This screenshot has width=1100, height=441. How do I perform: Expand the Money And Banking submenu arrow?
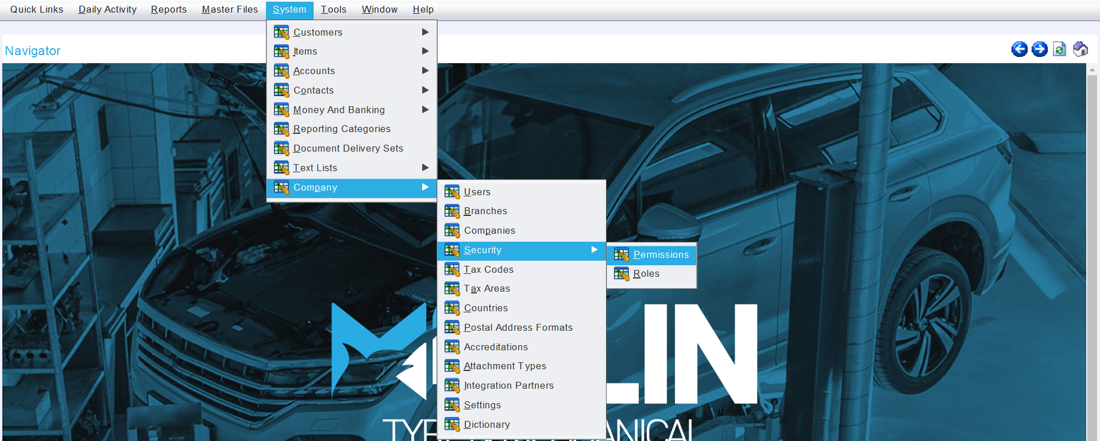[x=425, y=110]
